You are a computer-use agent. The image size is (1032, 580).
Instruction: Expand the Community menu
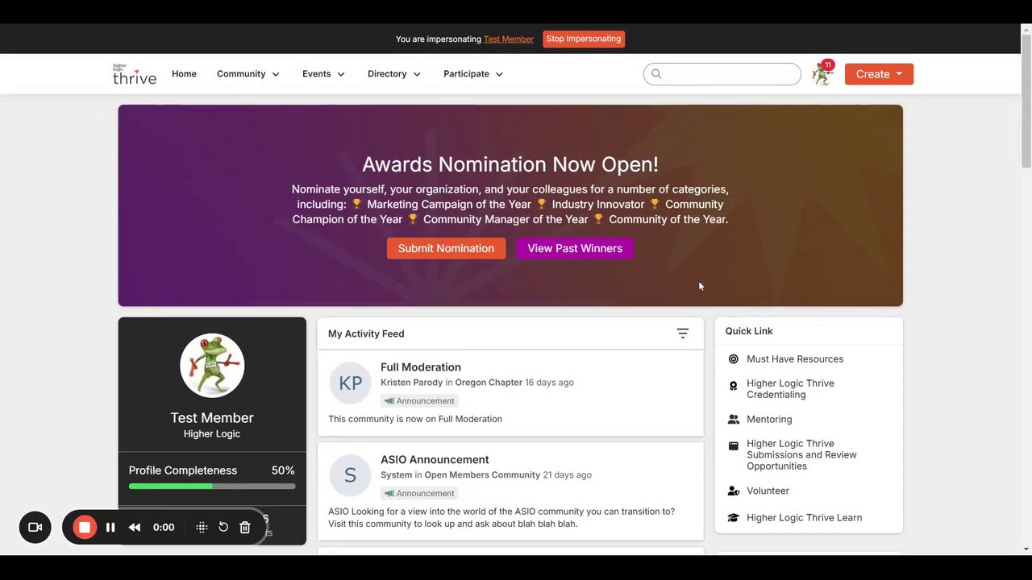coord(248,74)
